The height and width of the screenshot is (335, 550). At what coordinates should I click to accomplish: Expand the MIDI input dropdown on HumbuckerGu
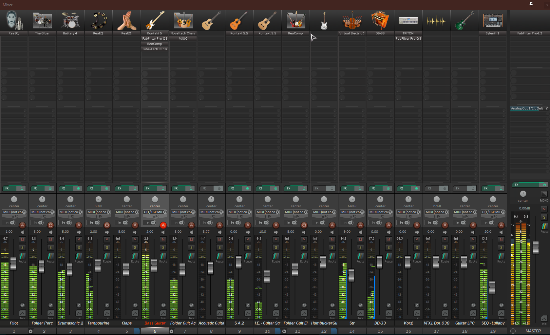click(x=324, y=212)
